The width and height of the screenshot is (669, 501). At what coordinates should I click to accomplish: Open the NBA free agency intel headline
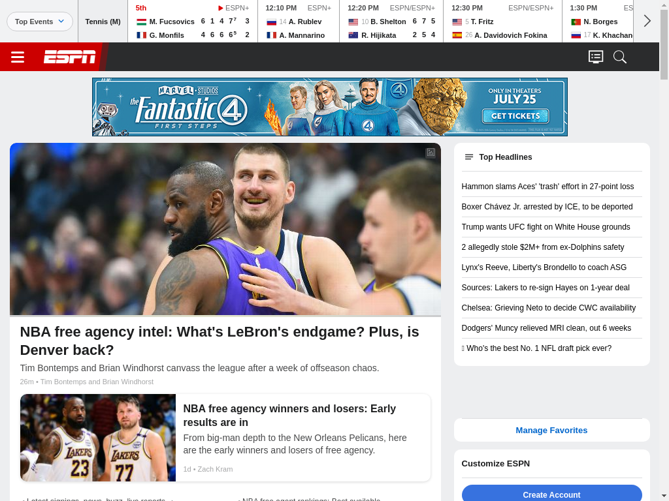[x=220, y=341]
